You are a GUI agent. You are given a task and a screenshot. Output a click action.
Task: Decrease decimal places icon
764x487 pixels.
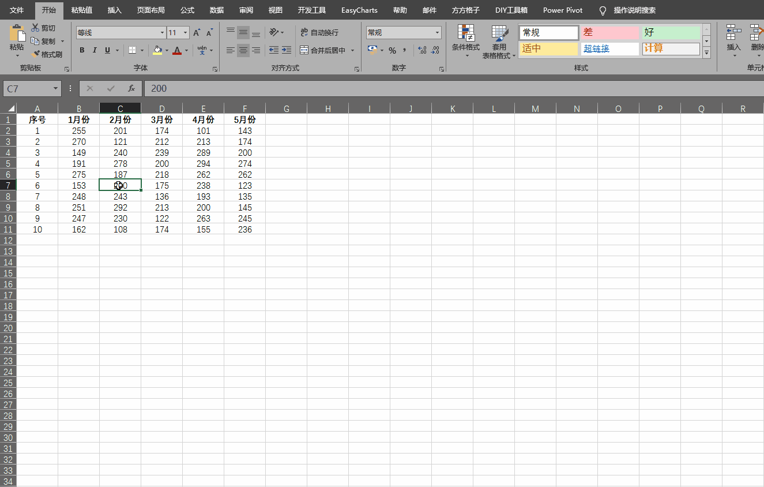point(435,50)
